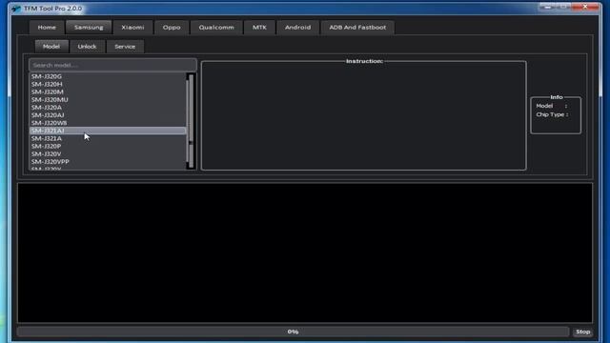This screenshot has width=610, height=343.
Task: Click the Stop button
Action: tap(582, 332)
